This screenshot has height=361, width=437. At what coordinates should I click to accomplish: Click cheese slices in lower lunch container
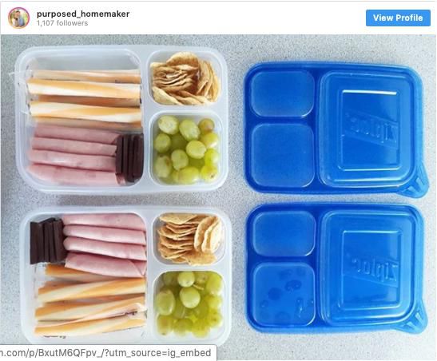tap(90, 301)
